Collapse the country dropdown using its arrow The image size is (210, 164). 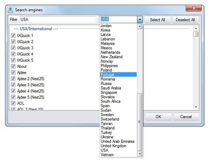pos(140,19)
